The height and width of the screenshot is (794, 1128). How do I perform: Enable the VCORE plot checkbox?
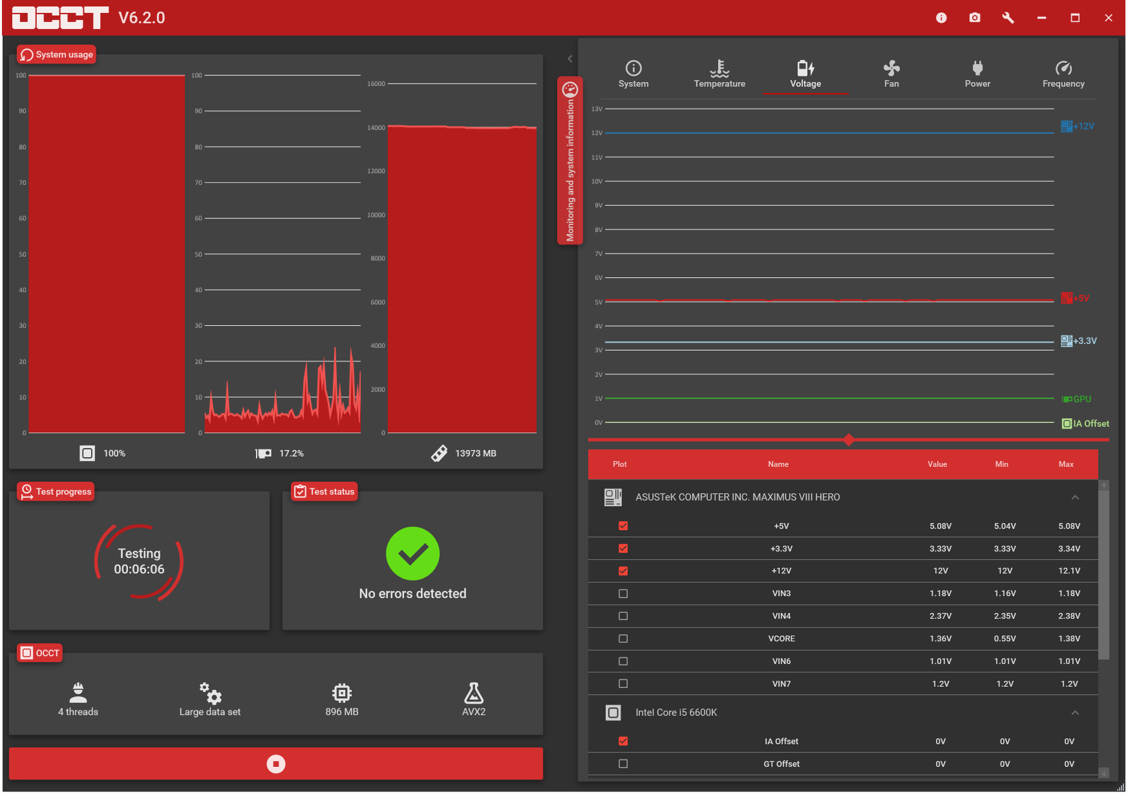[623, 639]
